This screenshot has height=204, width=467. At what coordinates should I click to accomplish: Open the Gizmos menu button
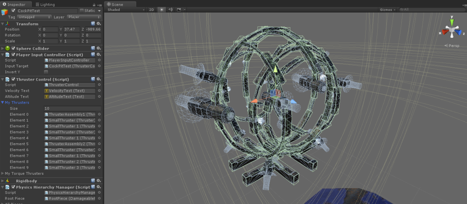tap(387, 9)
